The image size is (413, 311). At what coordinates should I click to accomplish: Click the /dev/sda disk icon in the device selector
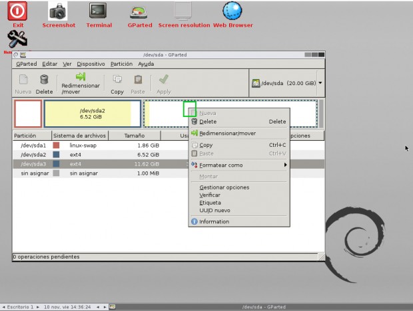tap(256, 83)
